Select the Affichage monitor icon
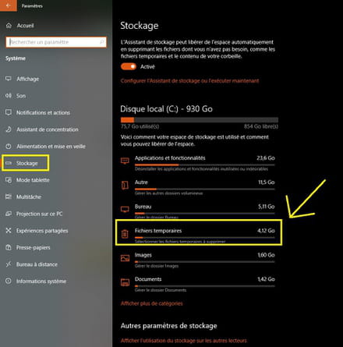The image size is (343, 347). (x=9, y=79)
